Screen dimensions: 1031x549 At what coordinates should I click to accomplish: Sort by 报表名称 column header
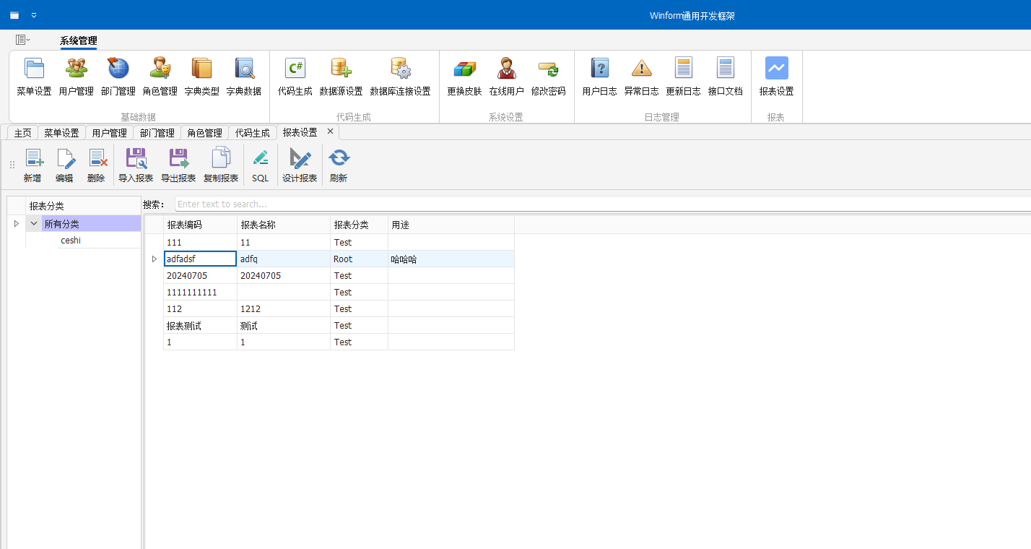pyautogui.click(x=283, y=225)
